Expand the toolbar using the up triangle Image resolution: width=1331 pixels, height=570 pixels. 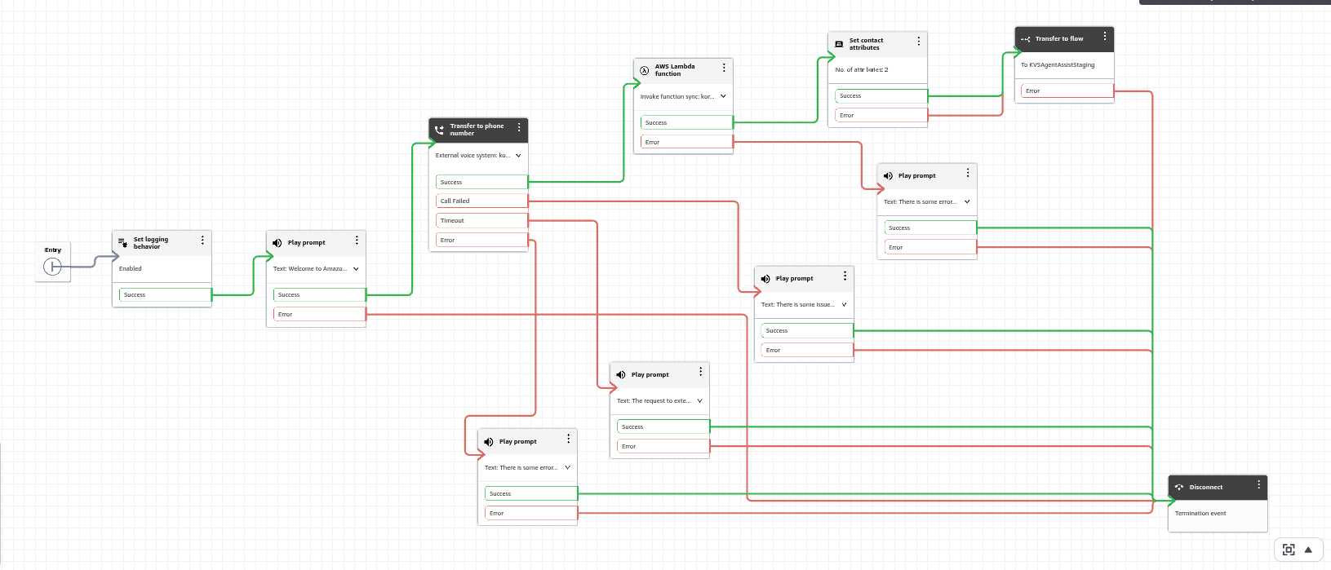[1308, 550]
